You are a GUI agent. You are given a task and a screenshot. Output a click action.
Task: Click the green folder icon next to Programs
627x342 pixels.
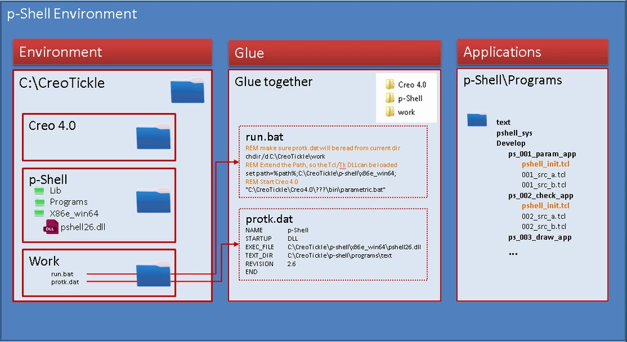(39, 202)
